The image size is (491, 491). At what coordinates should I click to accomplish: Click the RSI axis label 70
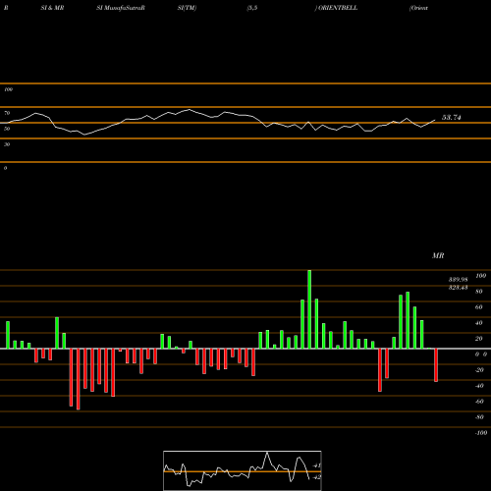pyautogui.click(x=7, y=113)
